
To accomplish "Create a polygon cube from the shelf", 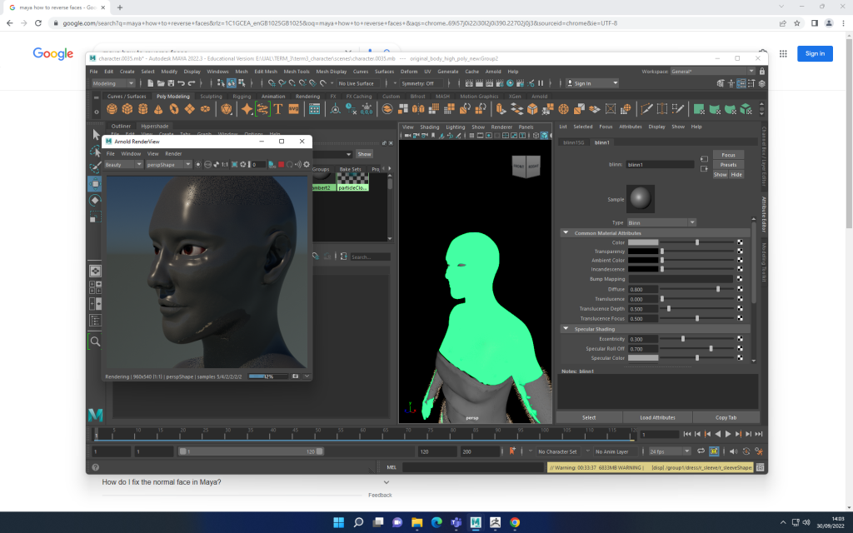I will (x=127, y=109).
